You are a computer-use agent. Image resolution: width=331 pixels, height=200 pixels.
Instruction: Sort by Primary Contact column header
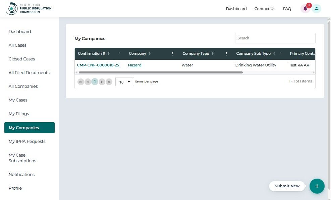point(302,53)
